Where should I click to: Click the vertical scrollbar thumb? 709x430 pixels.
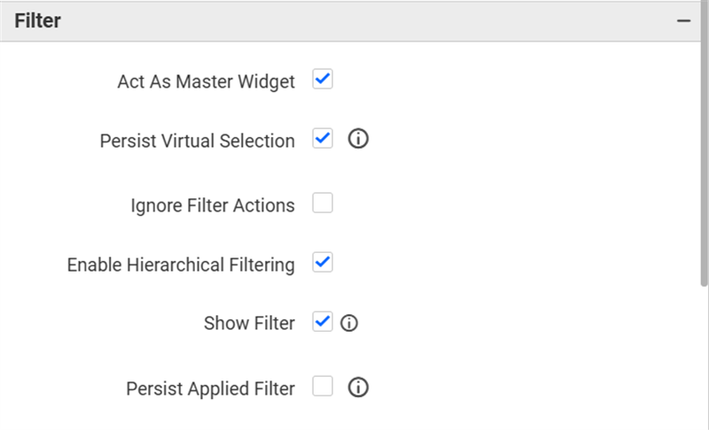705,159
